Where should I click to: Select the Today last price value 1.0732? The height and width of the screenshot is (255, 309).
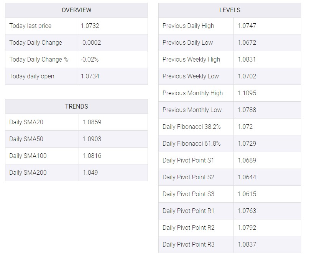90,26
